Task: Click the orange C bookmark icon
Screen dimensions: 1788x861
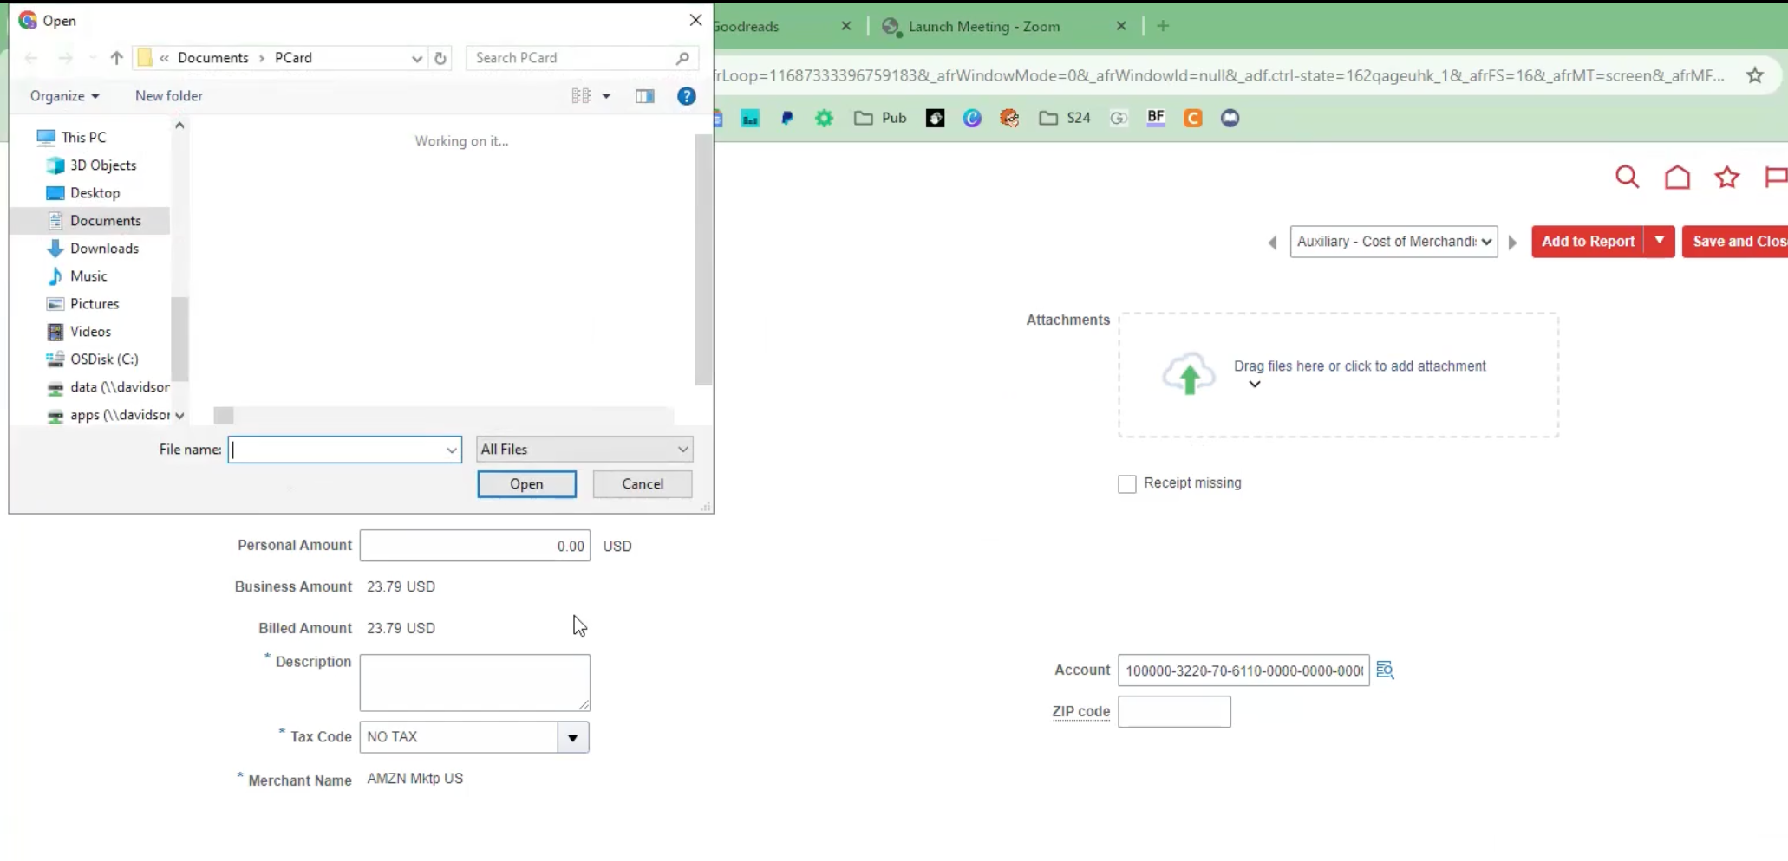Action: 1193,118
